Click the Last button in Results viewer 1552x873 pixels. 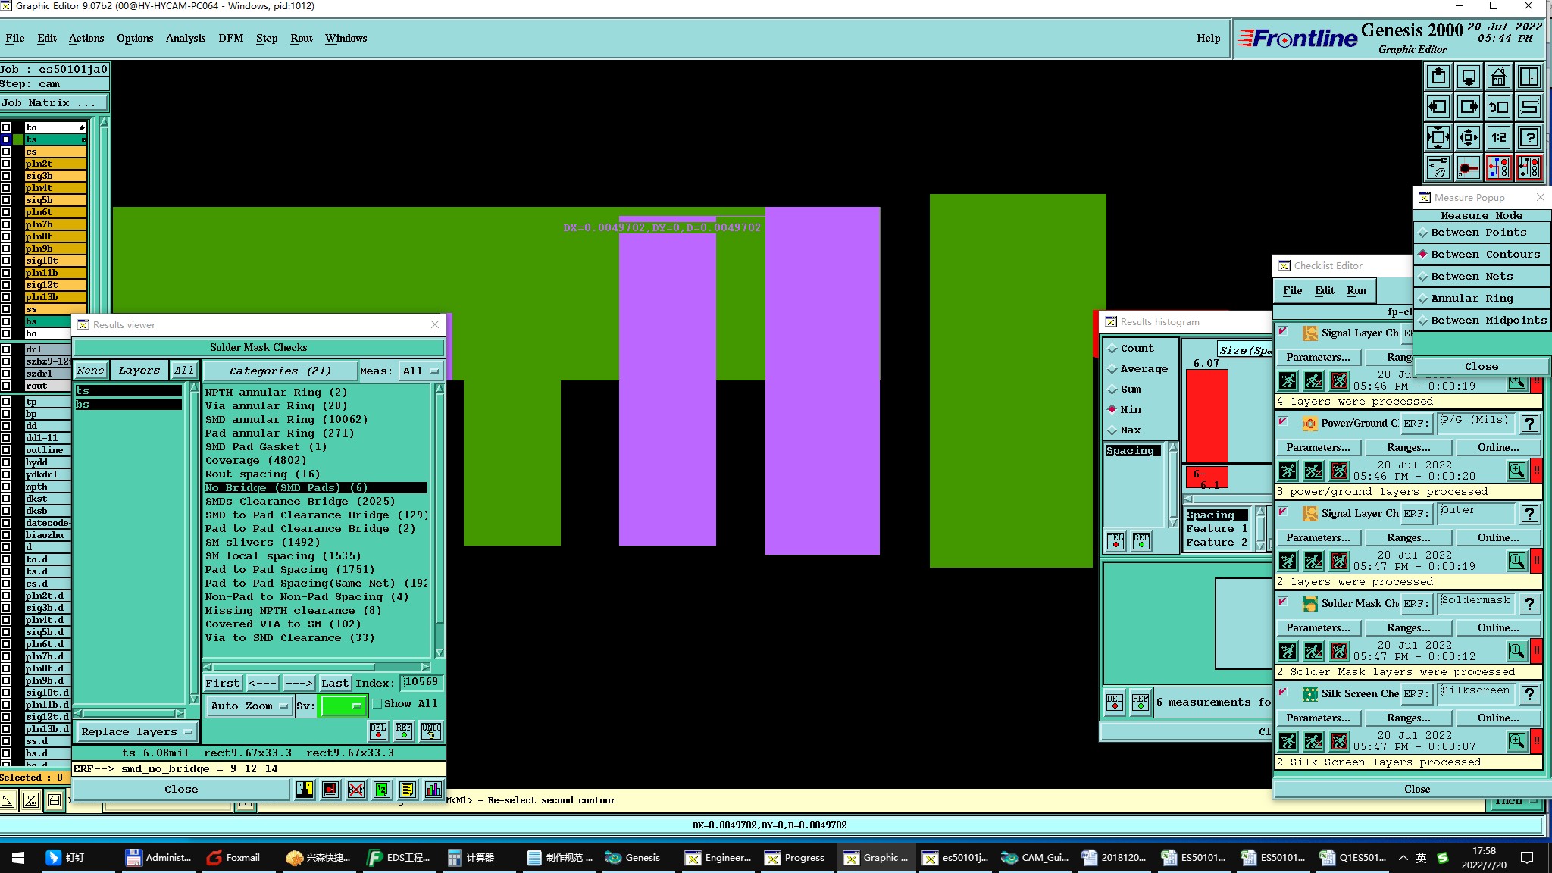pyautogui.click(x=334, y=683)
